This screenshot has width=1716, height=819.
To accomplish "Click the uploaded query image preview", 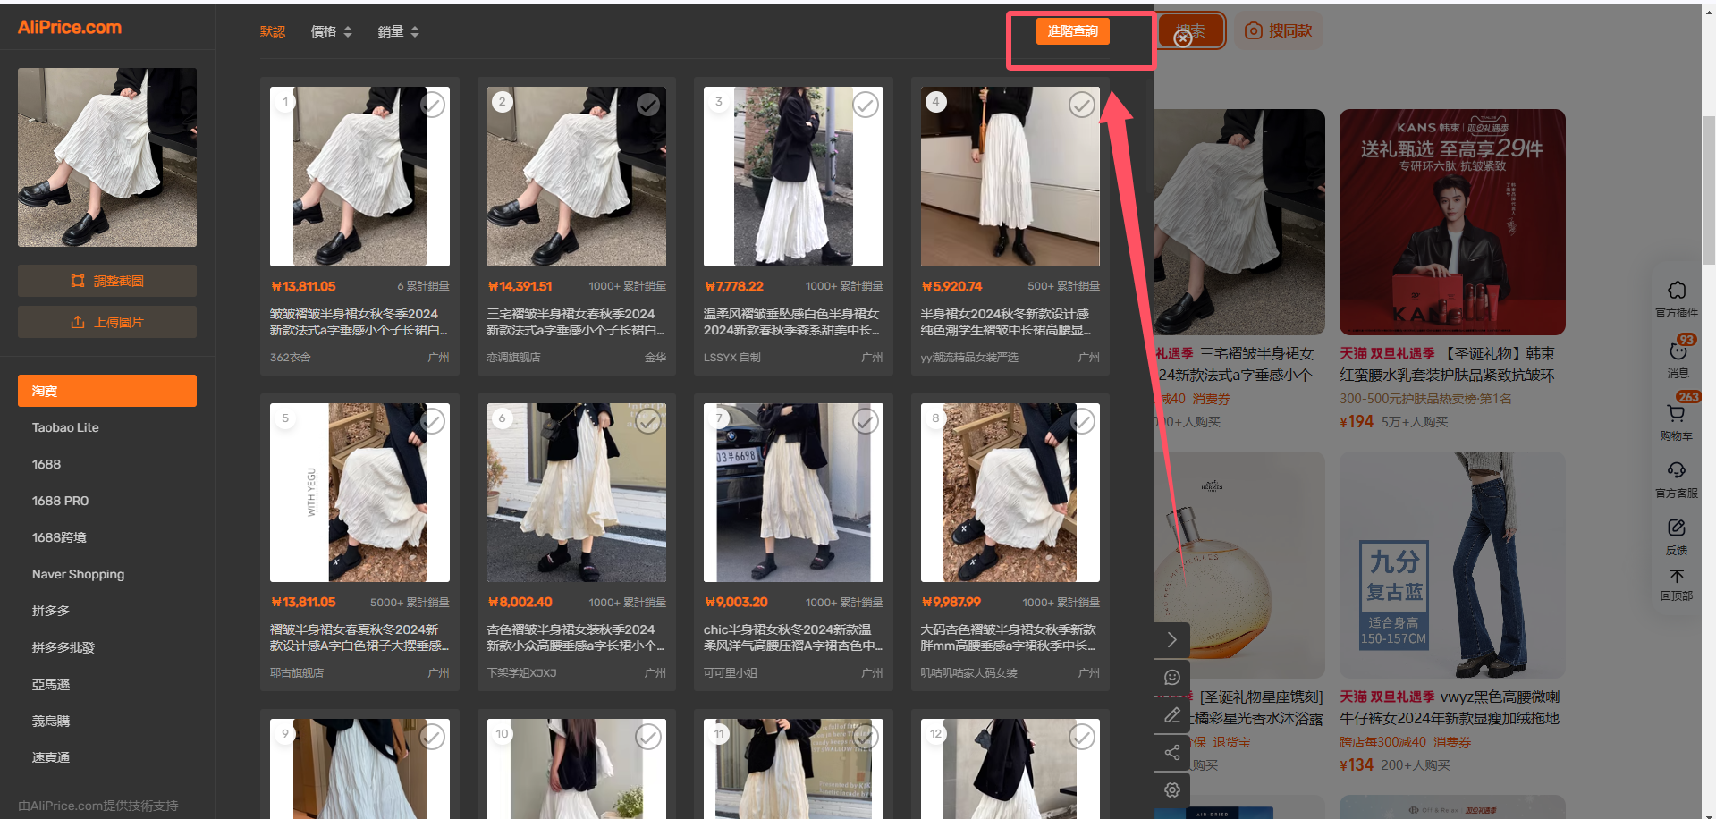I will 107,157.
